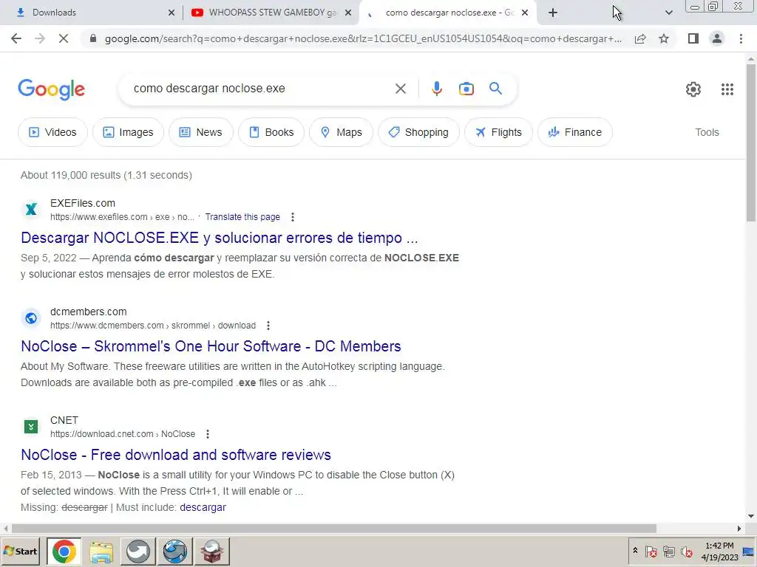Filter results by Books
Image resolution: width=757 pixels, height=567 pixels.
(271, 132)
